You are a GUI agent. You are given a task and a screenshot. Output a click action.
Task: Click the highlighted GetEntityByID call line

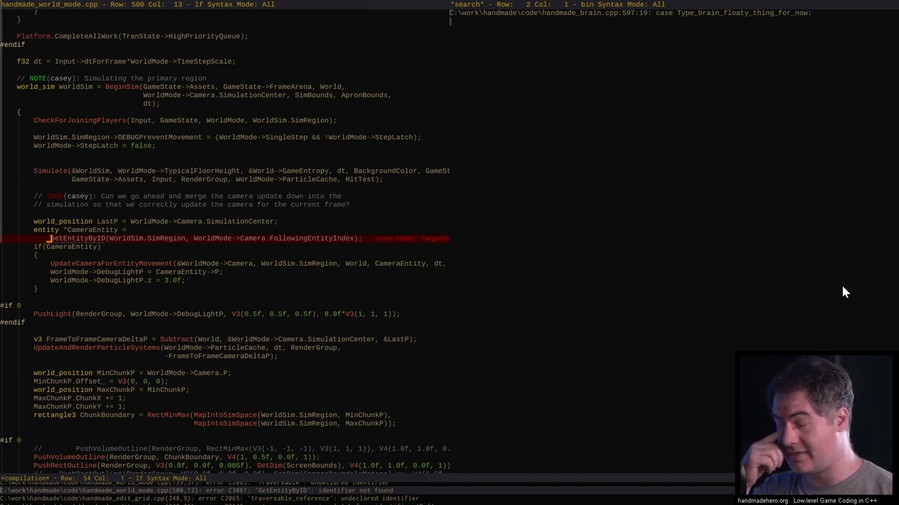[x=206, y=238]
